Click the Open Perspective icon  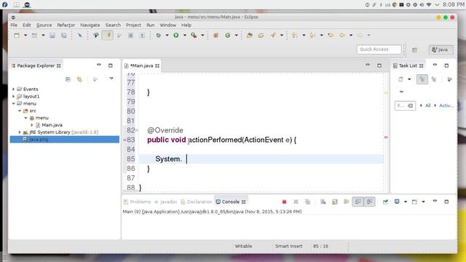coord(414,49)
